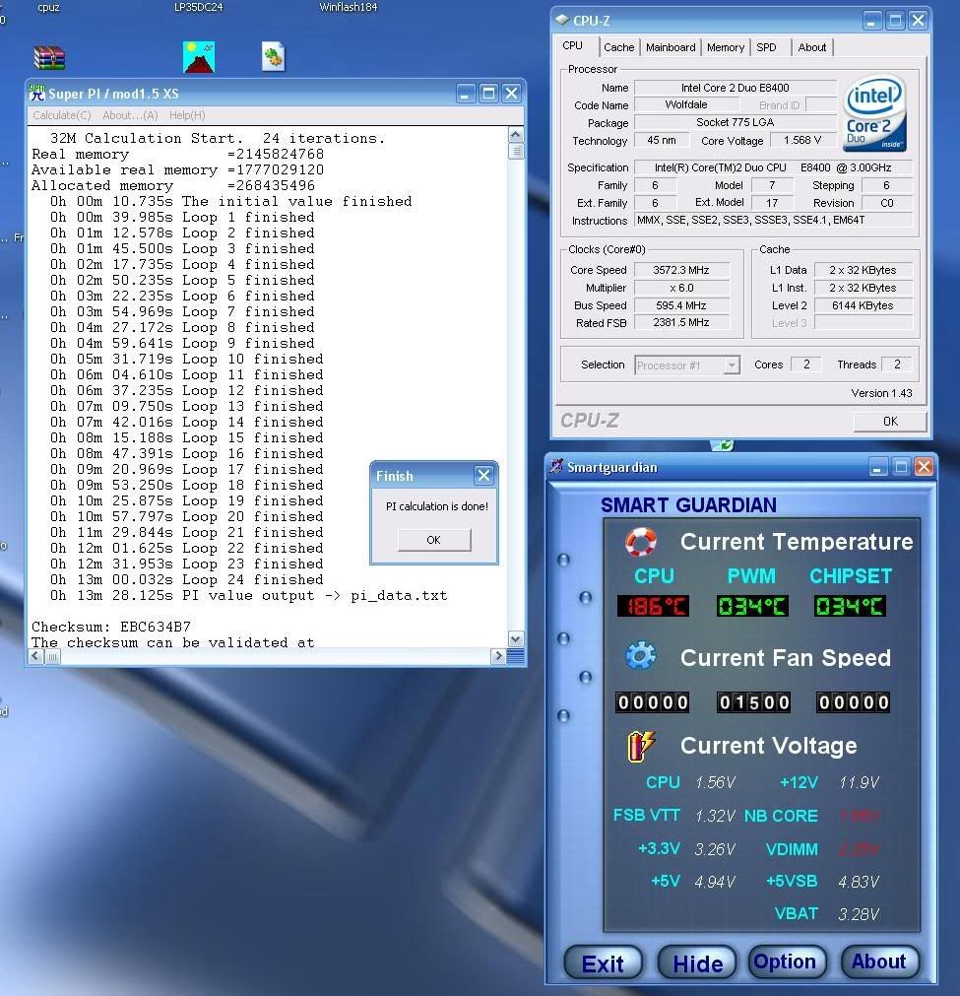This screenshot has width=960, height=996.
Task: Click the Hide button in Smartguardian
Action: [697, 963]
